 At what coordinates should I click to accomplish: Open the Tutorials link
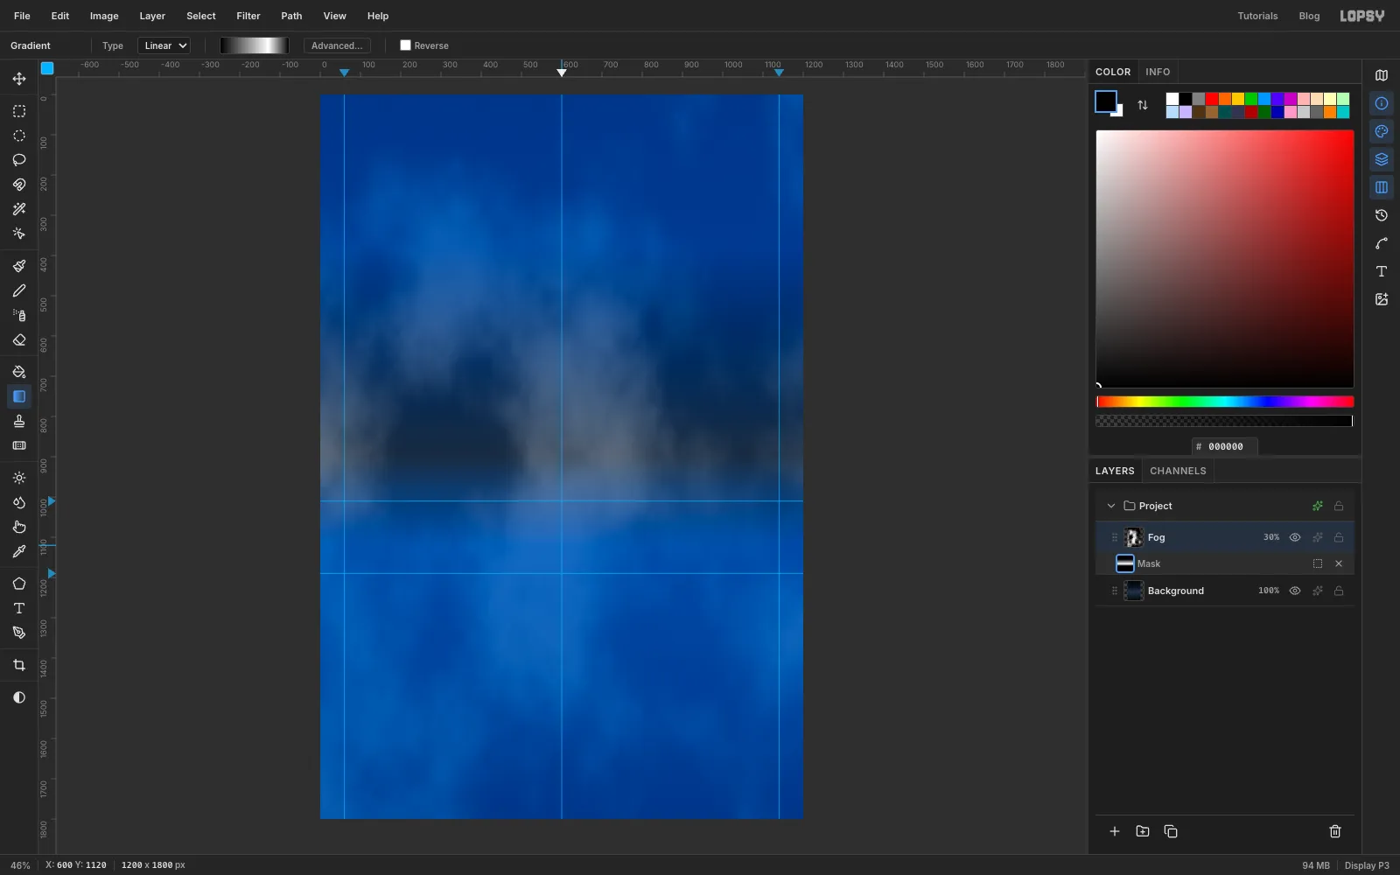[x=1257, y=16]
